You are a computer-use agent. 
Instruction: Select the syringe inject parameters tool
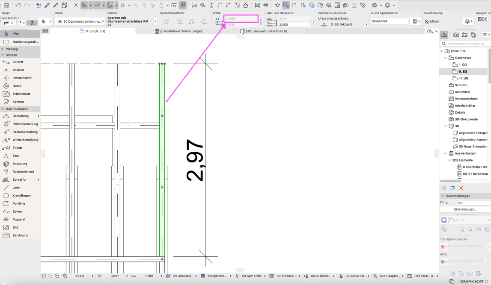[56, 5]
